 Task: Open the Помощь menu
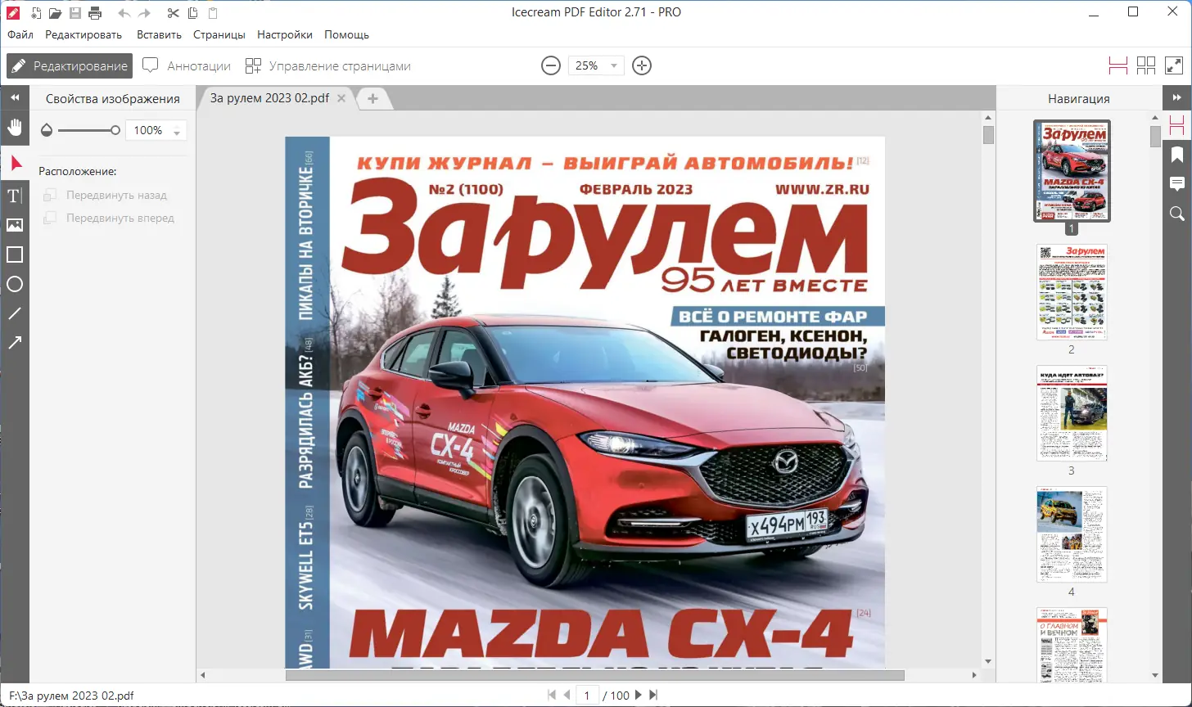click(346, 35)
